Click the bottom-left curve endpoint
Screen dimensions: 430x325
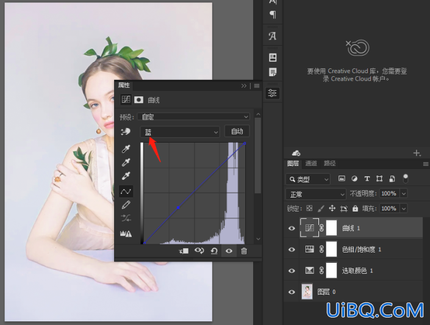(x=144, y=243)
